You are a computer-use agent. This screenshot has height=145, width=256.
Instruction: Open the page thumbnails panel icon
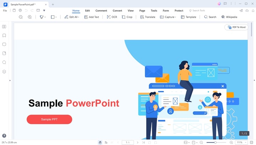(4, 27)
